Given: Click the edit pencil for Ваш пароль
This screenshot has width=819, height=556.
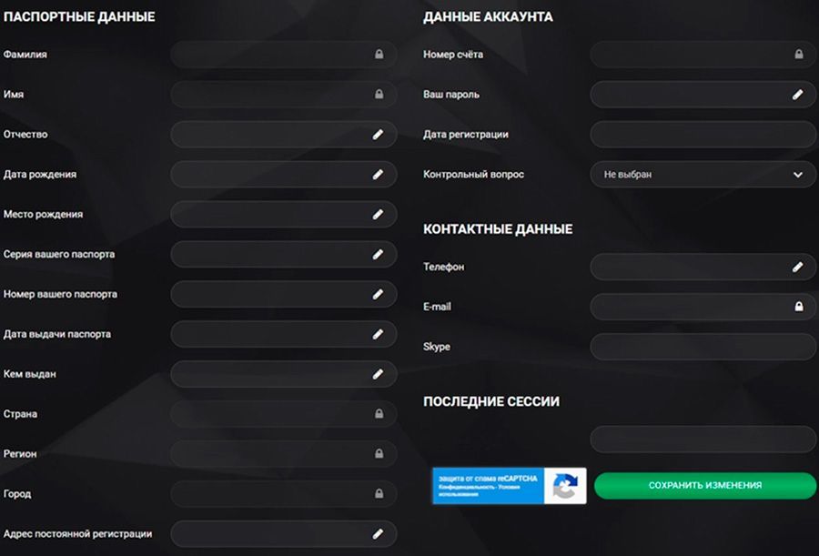Looking at the screenshot, I should [798, 94].
